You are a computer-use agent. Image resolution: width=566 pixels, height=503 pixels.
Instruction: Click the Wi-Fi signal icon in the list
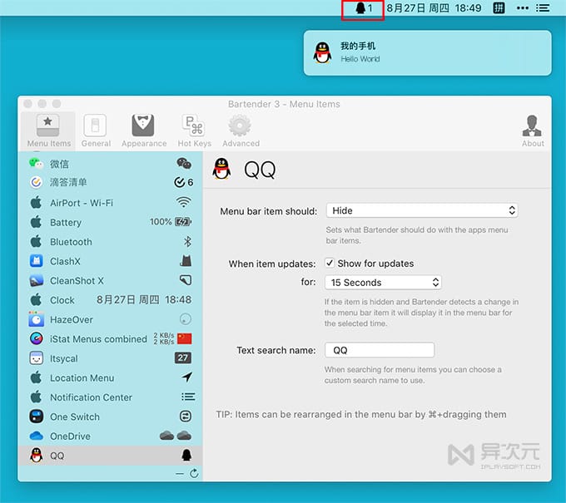click(184, 202)
